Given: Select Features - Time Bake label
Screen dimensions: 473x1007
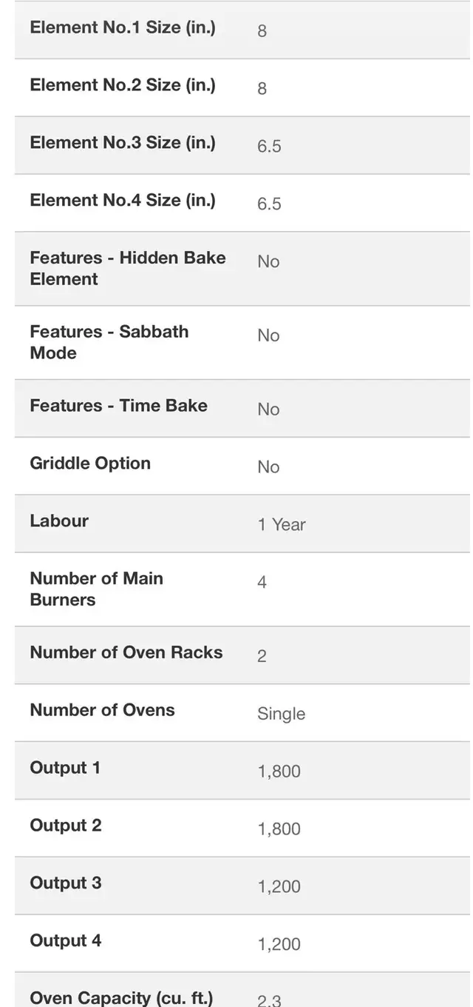Looking at the screenshot, I should [118, 406].
